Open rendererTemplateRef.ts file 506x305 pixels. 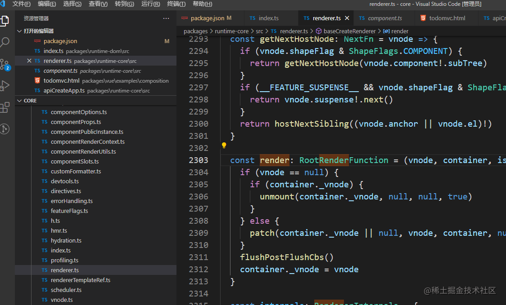[96, 280]
